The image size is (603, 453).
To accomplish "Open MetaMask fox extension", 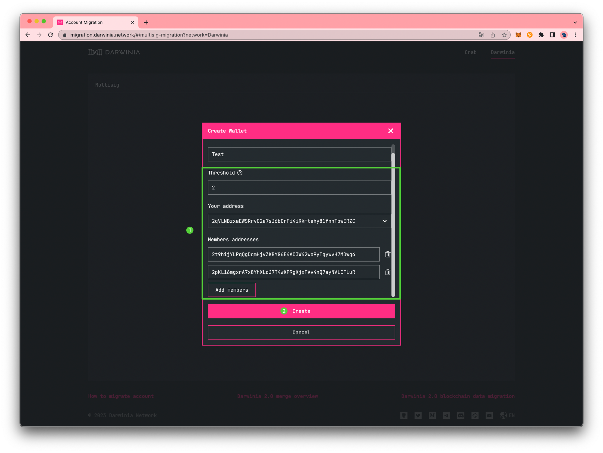I will (518, 35).
